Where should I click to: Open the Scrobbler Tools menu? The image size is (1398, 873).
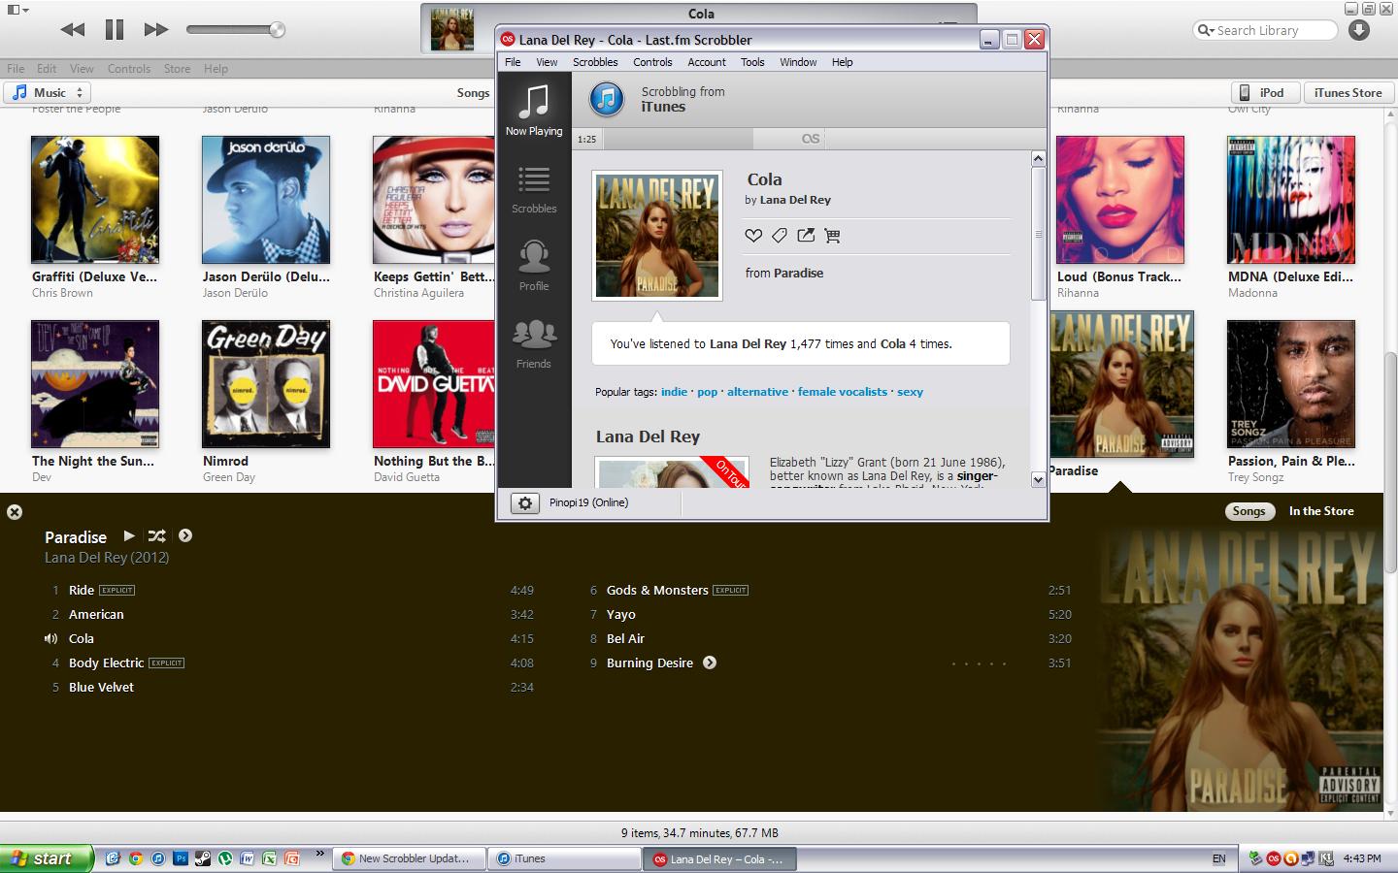(x=752, y=61)
